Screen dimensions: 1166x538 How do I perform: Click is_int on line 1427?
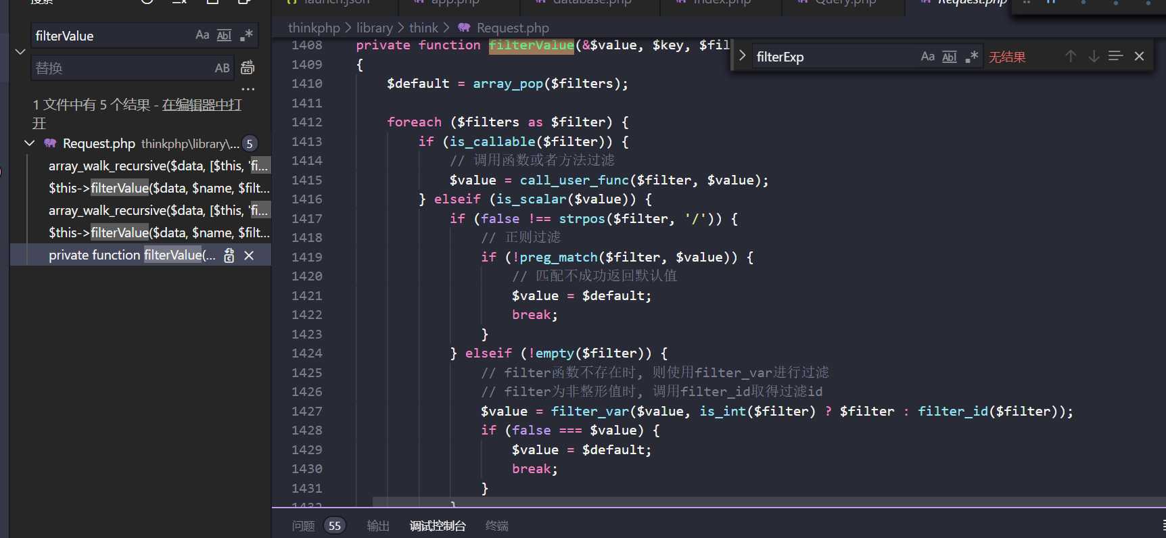723,411
